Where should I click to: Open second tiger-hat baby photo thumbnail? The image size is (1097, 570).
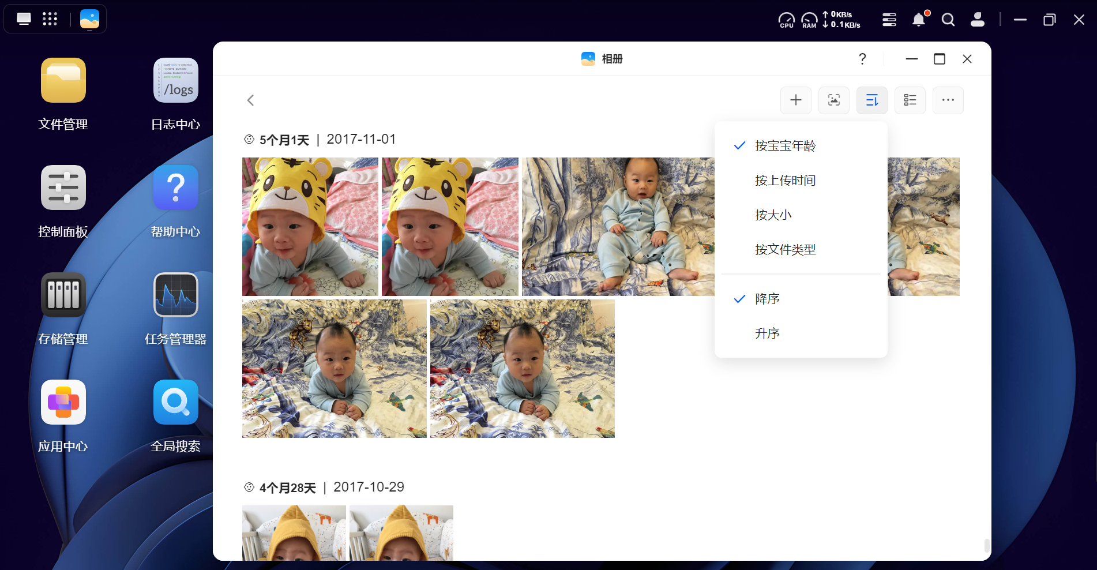pos(450,227)
